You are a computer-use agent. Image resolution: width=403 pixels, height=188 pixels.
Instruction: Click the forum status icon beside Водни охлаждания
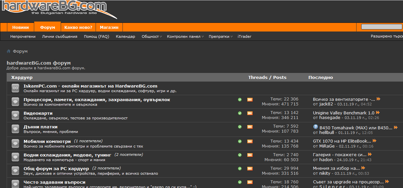click(x=15, y=157)
